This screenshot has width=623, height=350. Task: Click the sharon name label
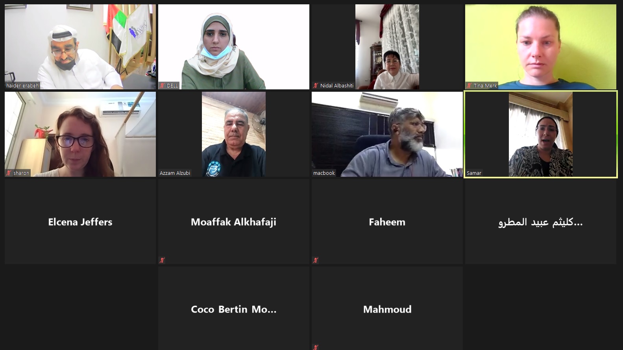tap(21, 173)
